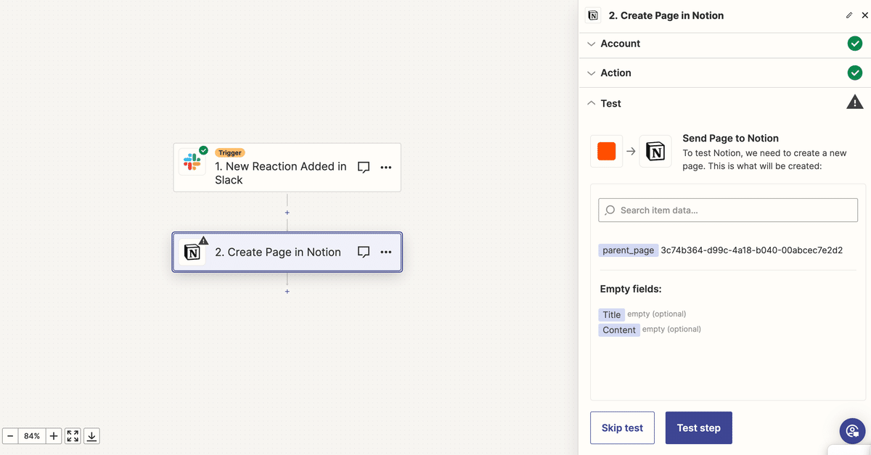This screenshot has width=871, height=455.
Task: Add a step between Slack and Notion
Action: pyautogui.click(x=287, y=213)
